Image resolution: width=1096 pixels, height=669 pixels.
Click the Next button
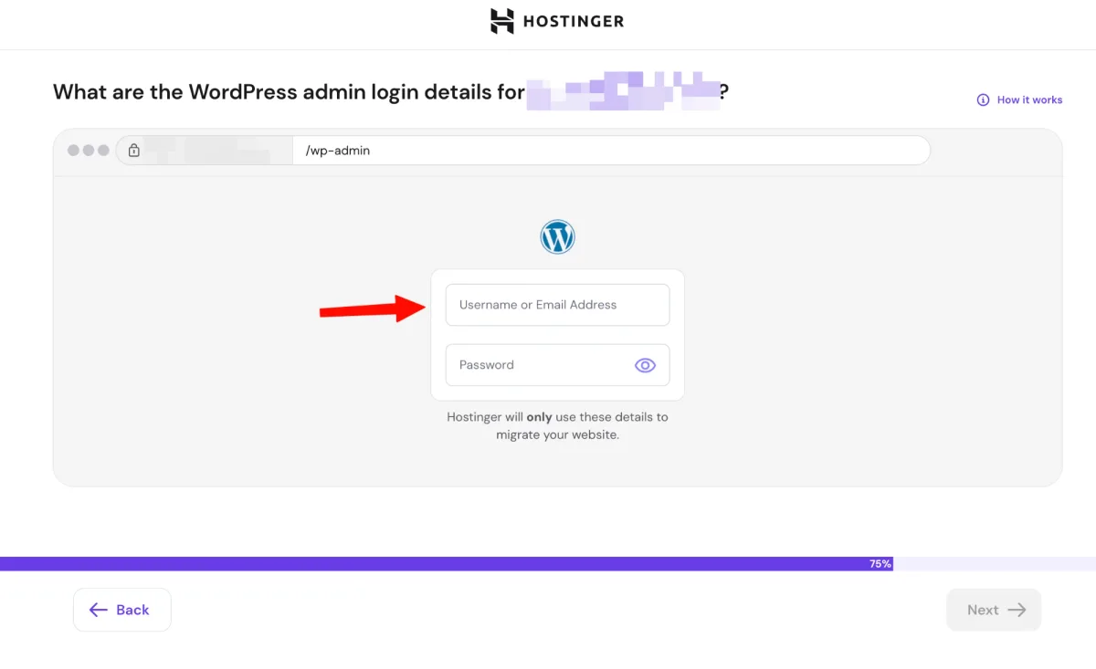[x=994, y=610]
